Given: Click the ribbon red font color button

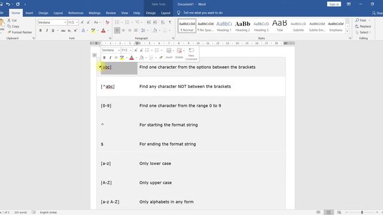Looking at the screenshot, I should pyautogui.click(x=104, y=30).
